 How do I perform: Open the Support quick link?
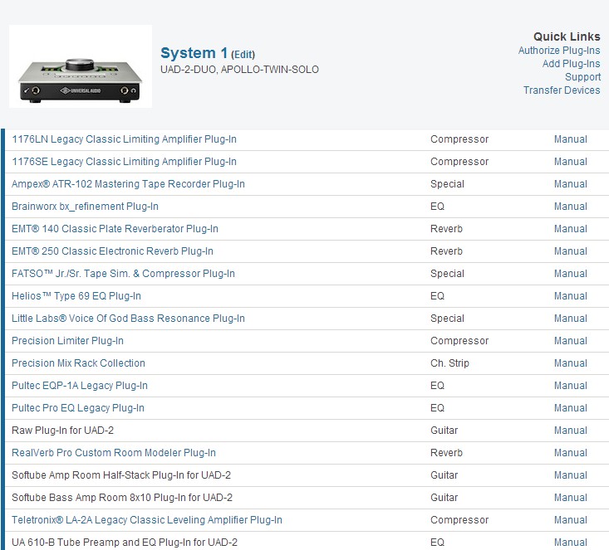click(582, 77)
